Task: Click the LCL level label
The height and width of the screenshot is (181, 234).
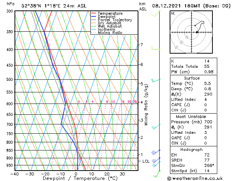Action: point(146,161)
